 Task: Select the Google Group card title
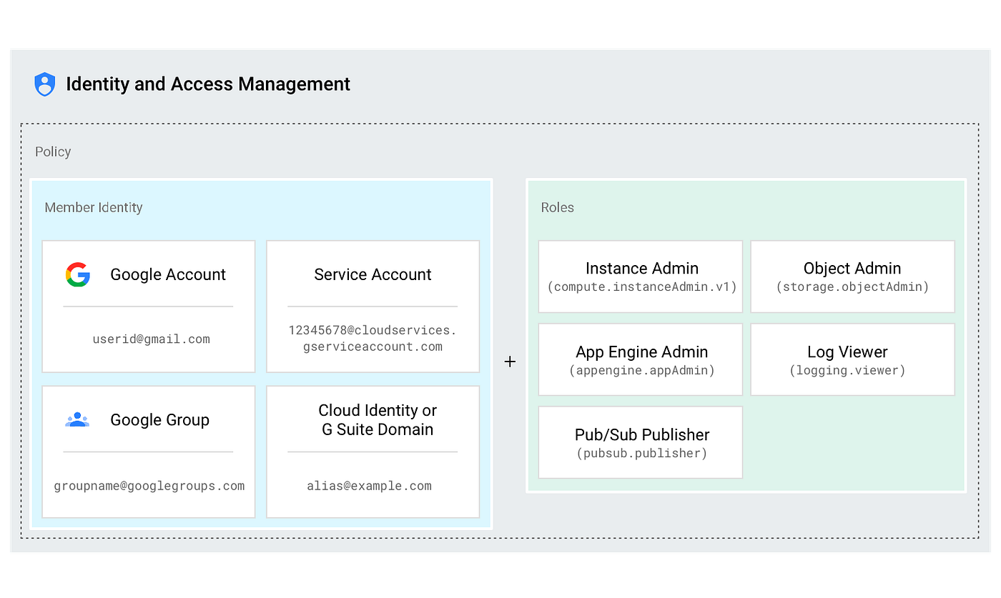[159, 420]
